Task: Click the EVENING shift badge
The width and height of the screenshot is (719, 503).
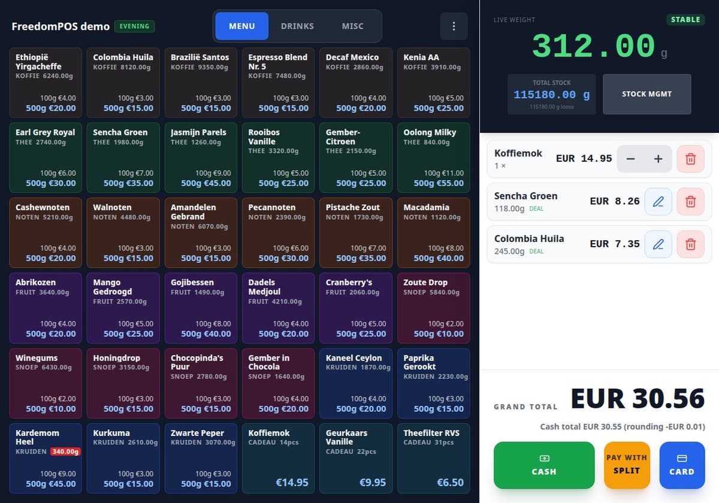Action: click(x=134, y=26)
